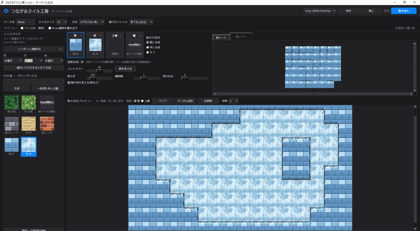This screenshot has height=231, width=420.
Task: Remove the 床 slot with its X
Action: pos(101,36)
